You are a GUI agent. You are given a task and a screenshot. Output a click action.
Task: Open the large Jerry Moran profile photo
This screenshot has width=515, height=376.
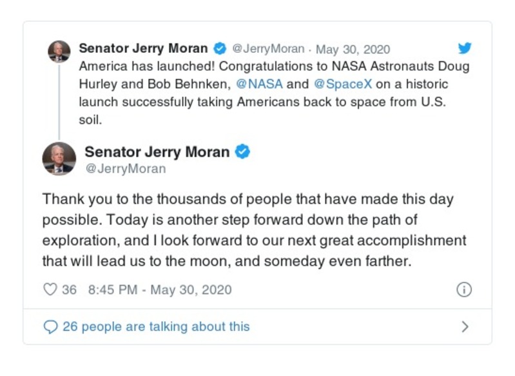pyautogui.click(x=59, y=159)
